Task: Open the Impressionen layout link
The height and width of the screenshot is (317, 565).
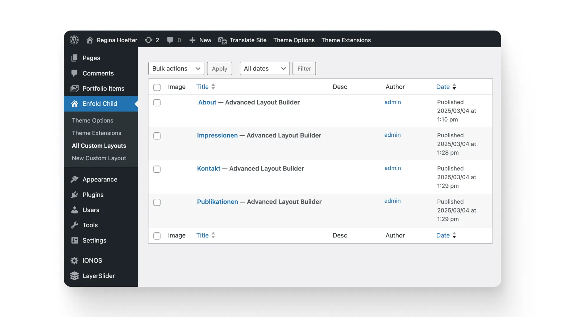Action: click(x=217, y=135)
